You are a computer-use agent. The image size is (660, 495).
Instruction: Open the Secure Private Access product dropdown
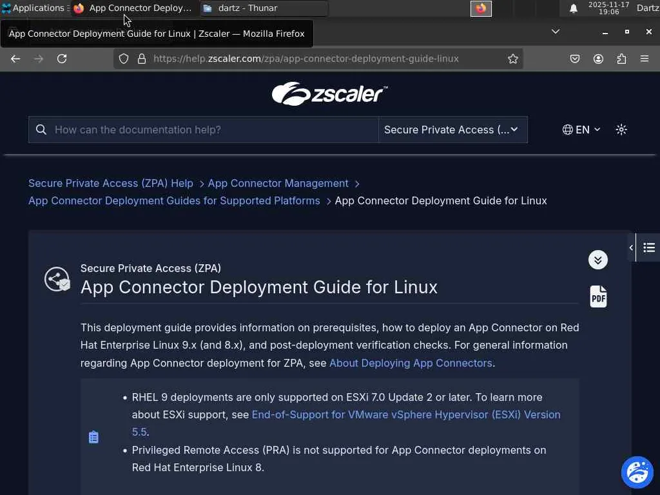coord(453,130)
